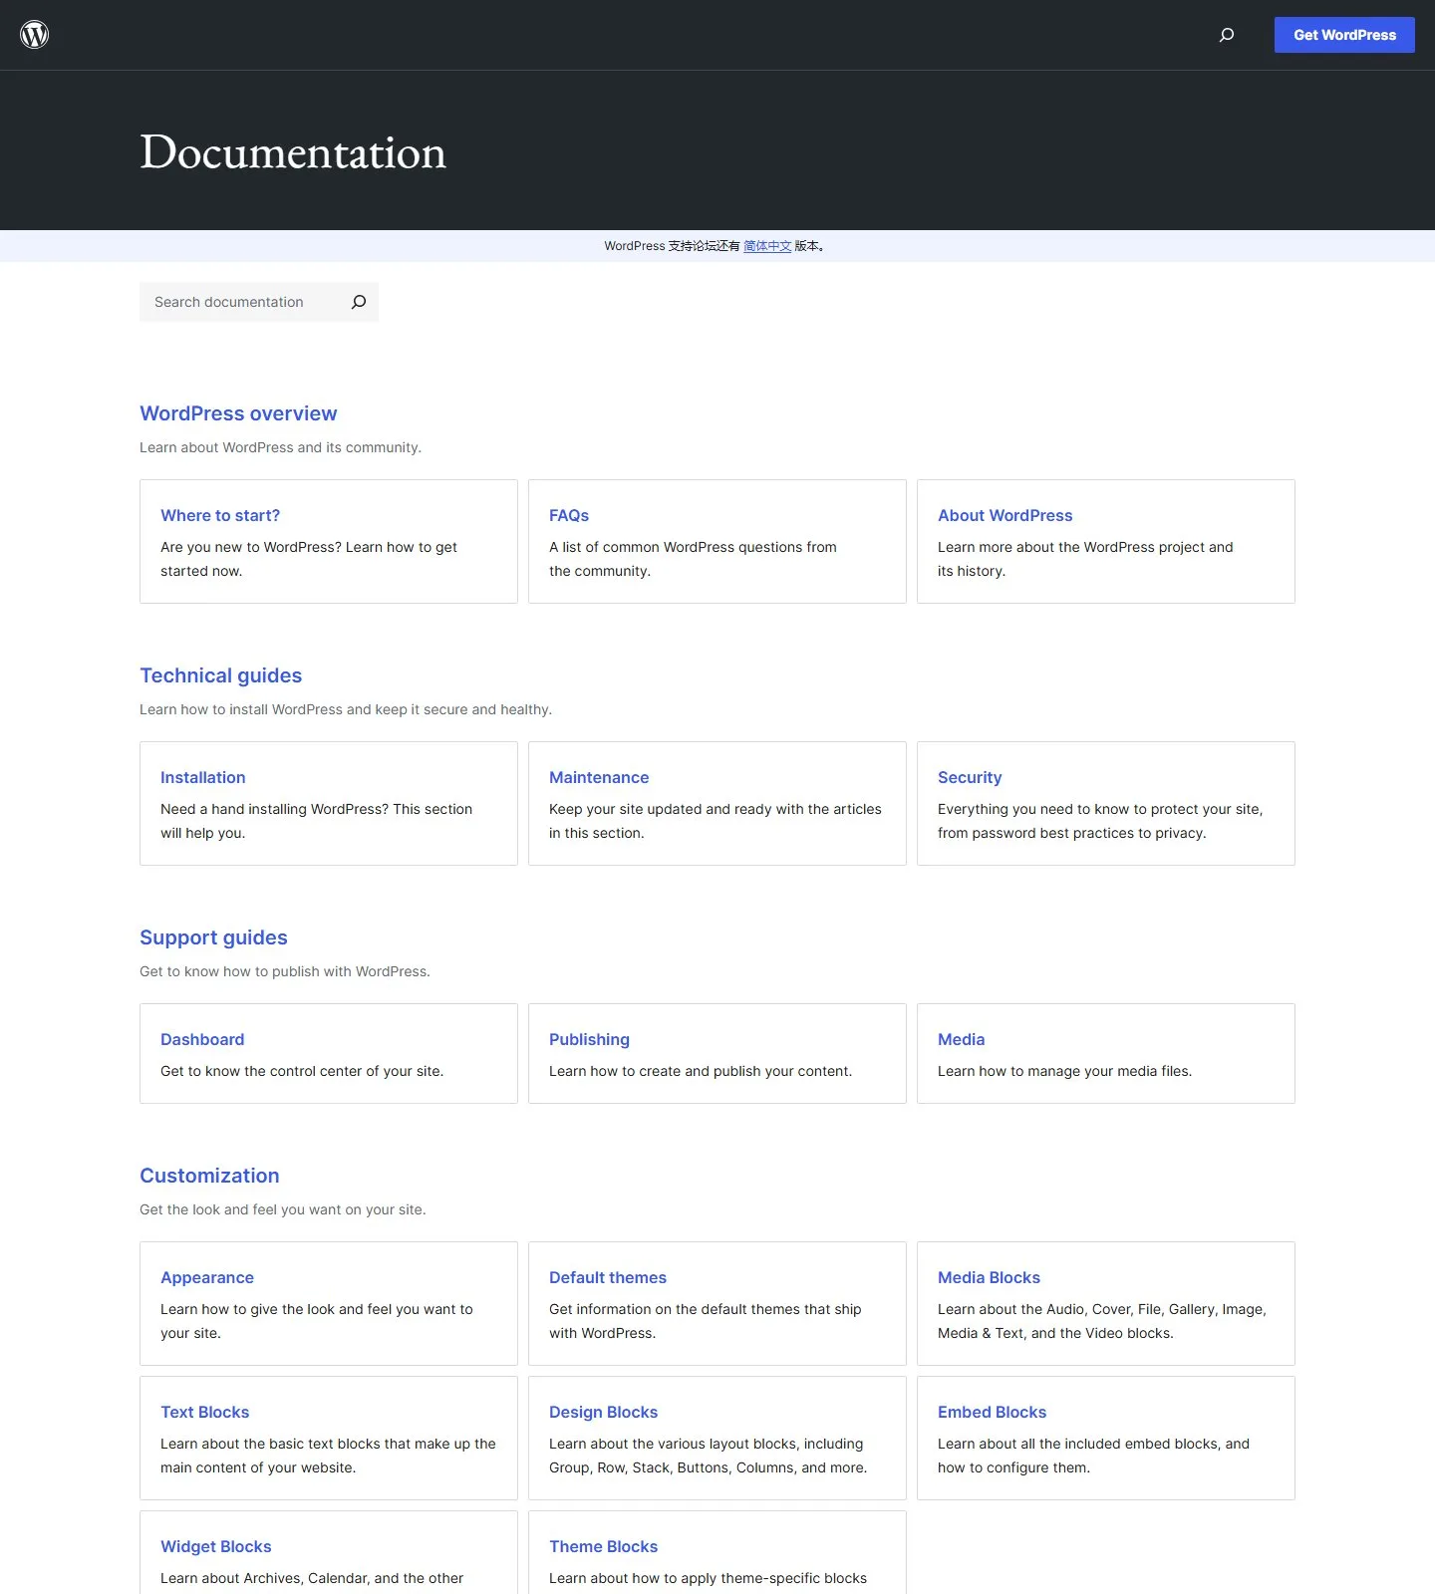The height and width of the screenshot is (1594, 1435).
Task: Open the Media support guide
Action: point(961,1039)
